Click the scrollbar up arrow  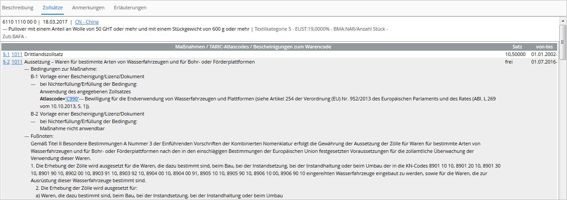[563, 21]
